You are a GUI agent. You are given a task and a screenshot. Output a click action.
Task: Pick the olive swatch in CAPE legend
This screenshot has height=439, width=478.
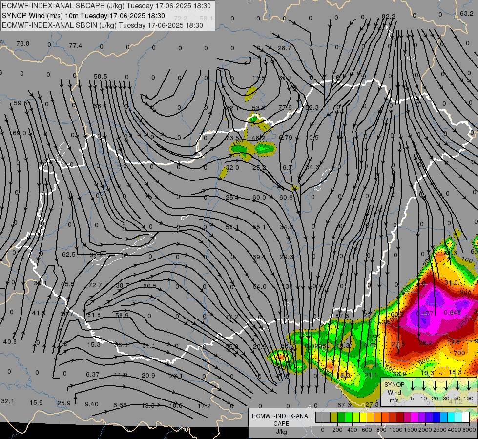pos(334,417)
